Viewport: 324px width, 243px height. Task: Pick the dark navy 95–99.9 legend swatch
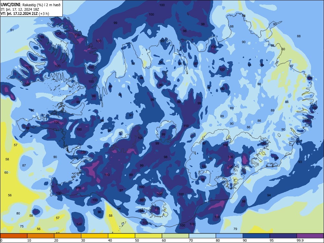tap(283, 236)
